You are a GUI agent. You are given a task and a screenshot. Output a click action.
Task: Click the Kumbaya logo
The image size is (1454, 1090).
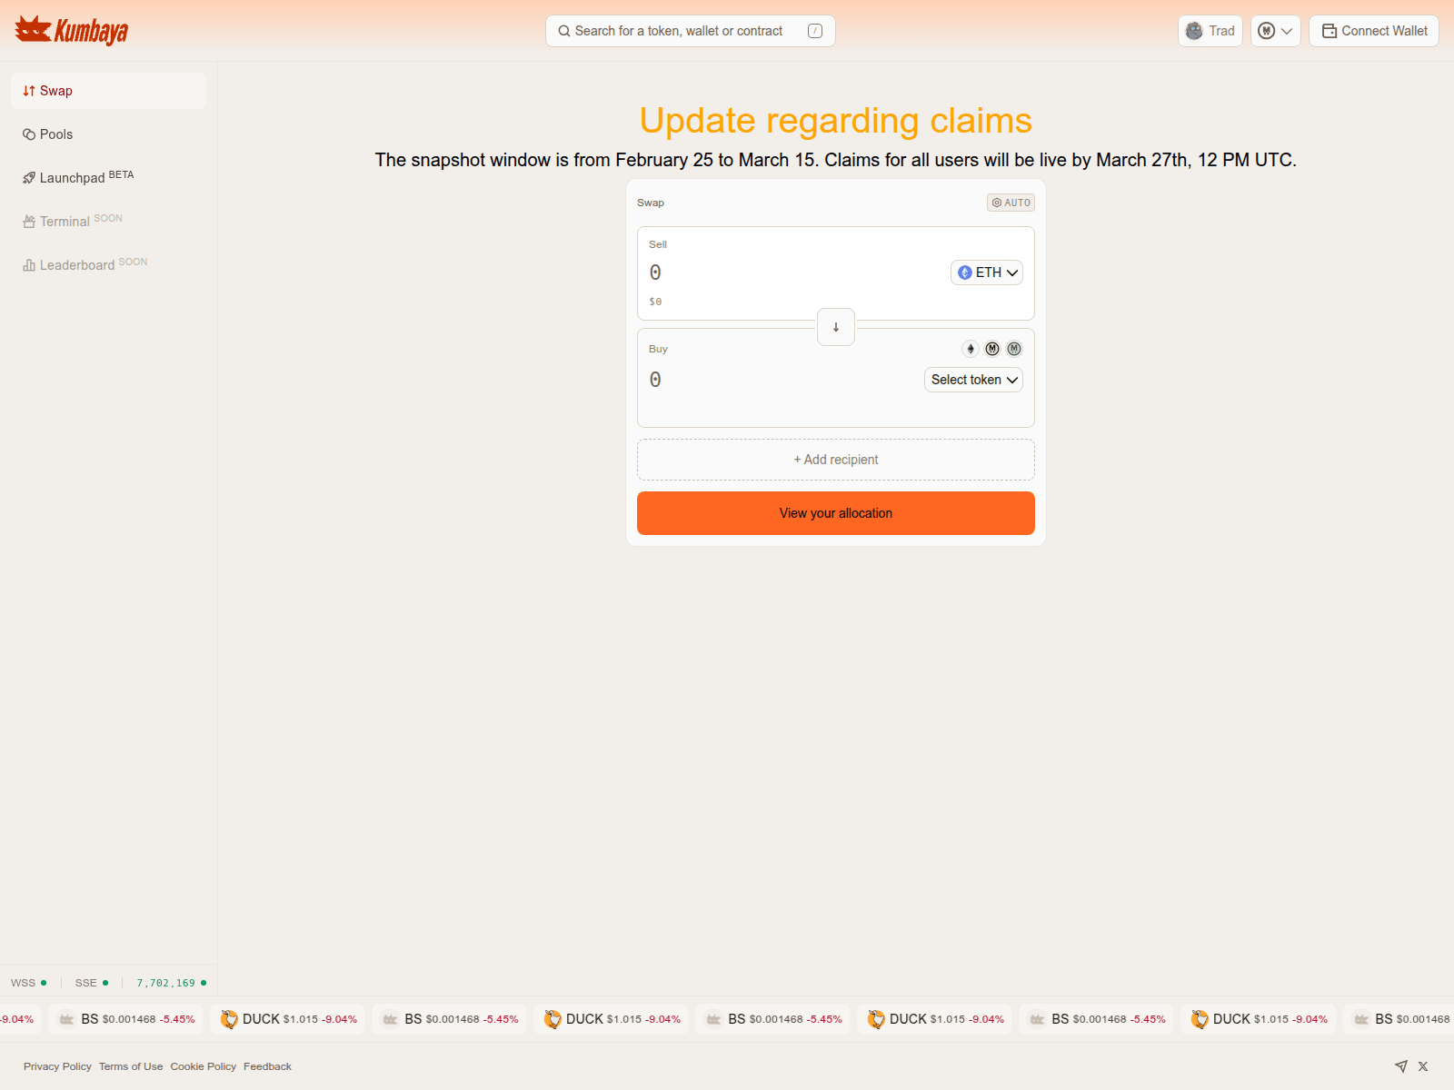(72, 31)
